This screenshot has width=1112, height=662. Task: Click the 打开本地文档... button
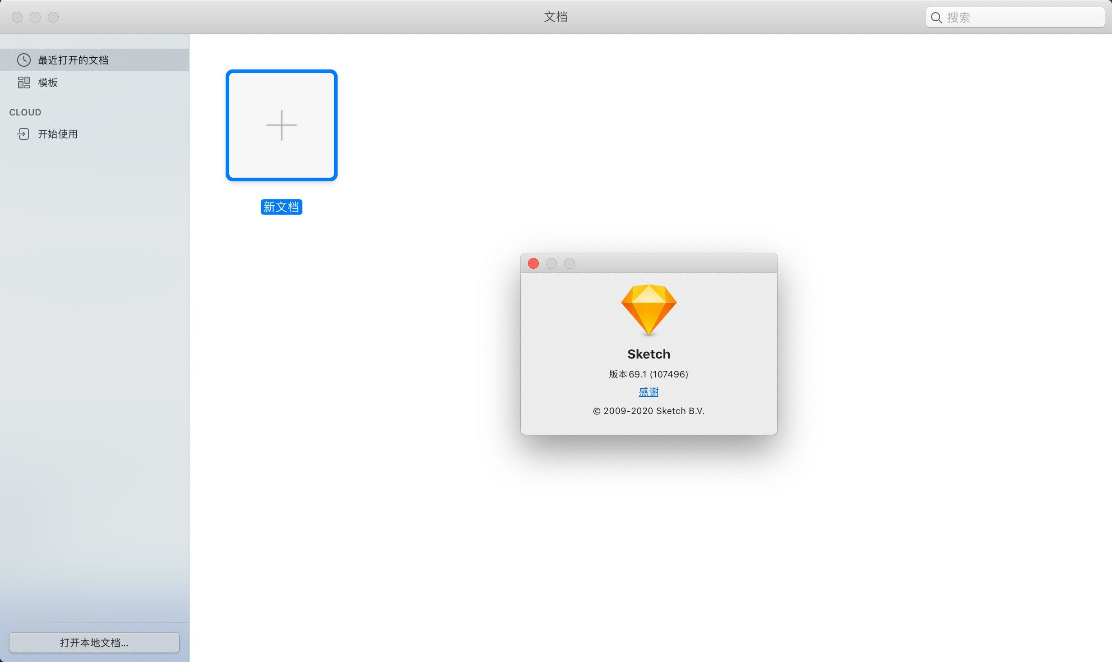(94, 643)
